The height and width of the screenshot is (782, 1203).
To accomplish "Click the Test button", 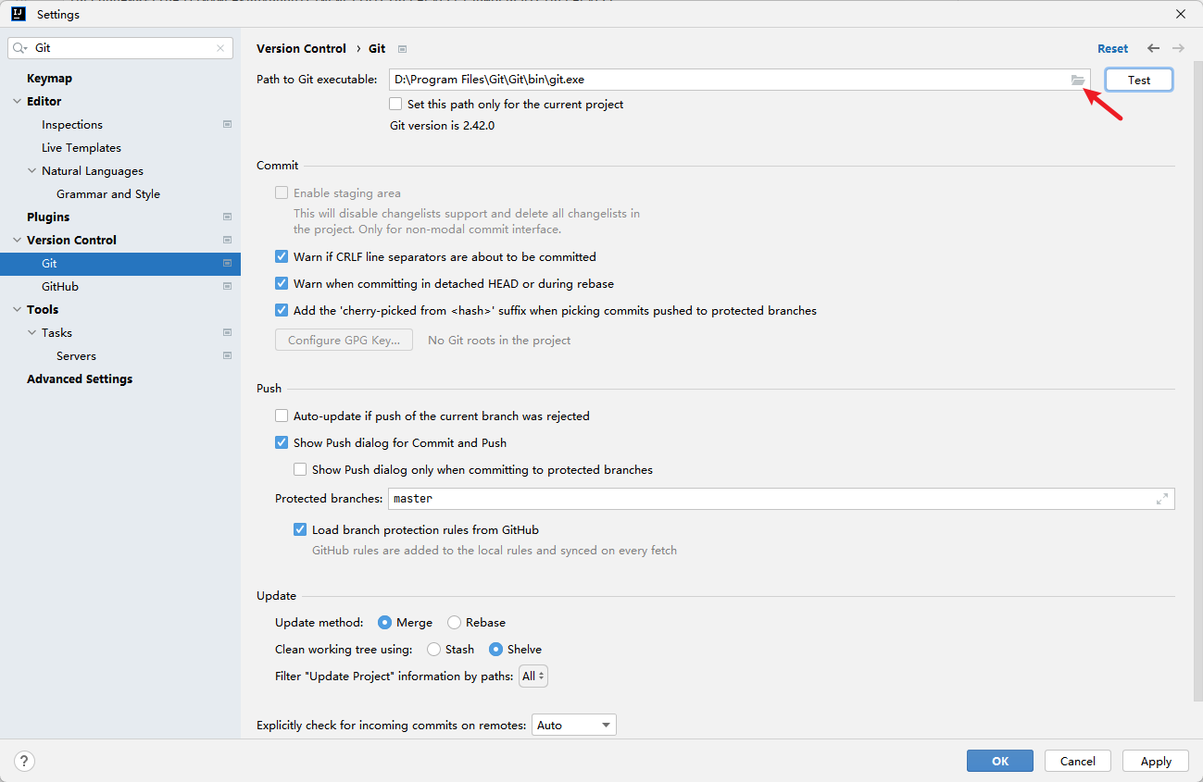I will pos(1139,81).
